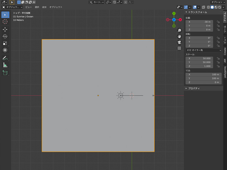Select the Annotate pencil tool
The width and height of the screenshot is (227, 170).
[5, 58]
